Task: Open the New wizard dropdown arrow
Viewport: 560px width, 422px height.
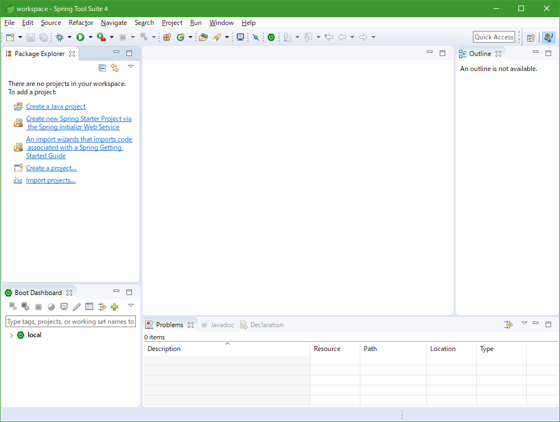Action: tap(20, 37)
